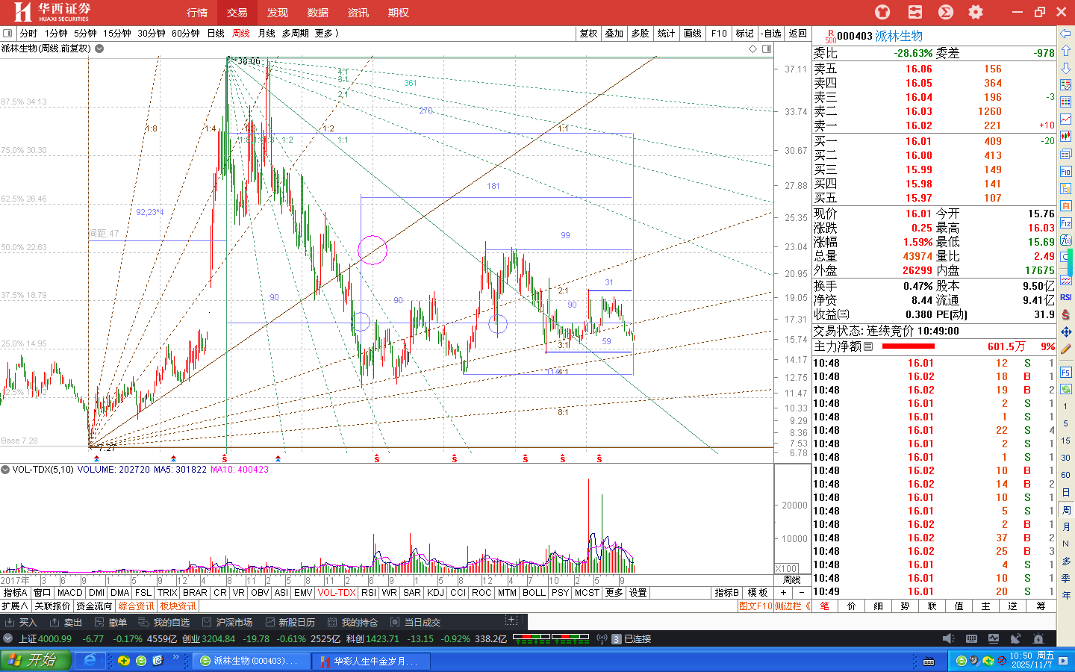This screenshot has height=672, width=1075.
Task: Open dropdown arrow beside VOL-TDX label
Action: tap(5, 470)
